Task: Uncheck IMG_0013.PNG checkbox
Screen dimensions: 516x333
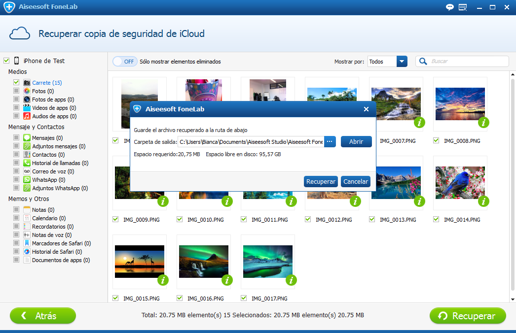Action: coord(372,219)
